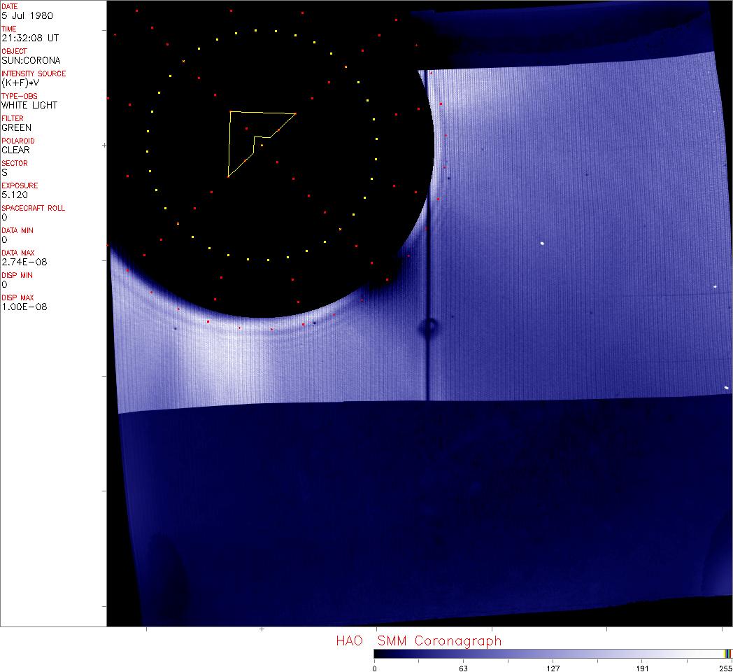Click the 63 tick label under the color bar

(463, 668)
